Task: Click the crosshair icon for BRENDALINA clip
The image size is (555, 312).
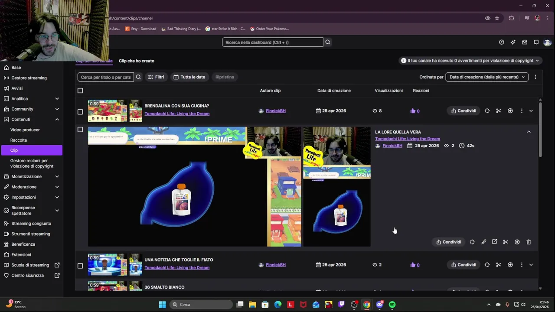Action: click(x=487, y=111)
